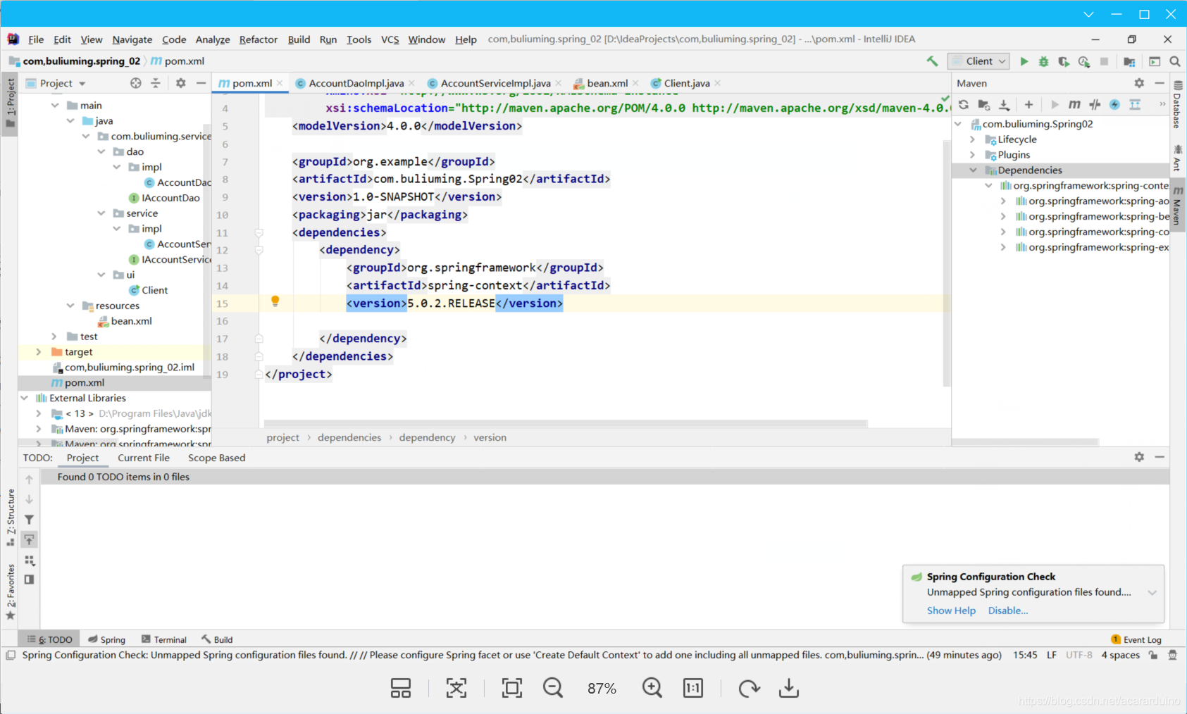Click the editor horizontal scrollbar
1187x714 pixels.
pyautogui.click(x=565, y=423)
